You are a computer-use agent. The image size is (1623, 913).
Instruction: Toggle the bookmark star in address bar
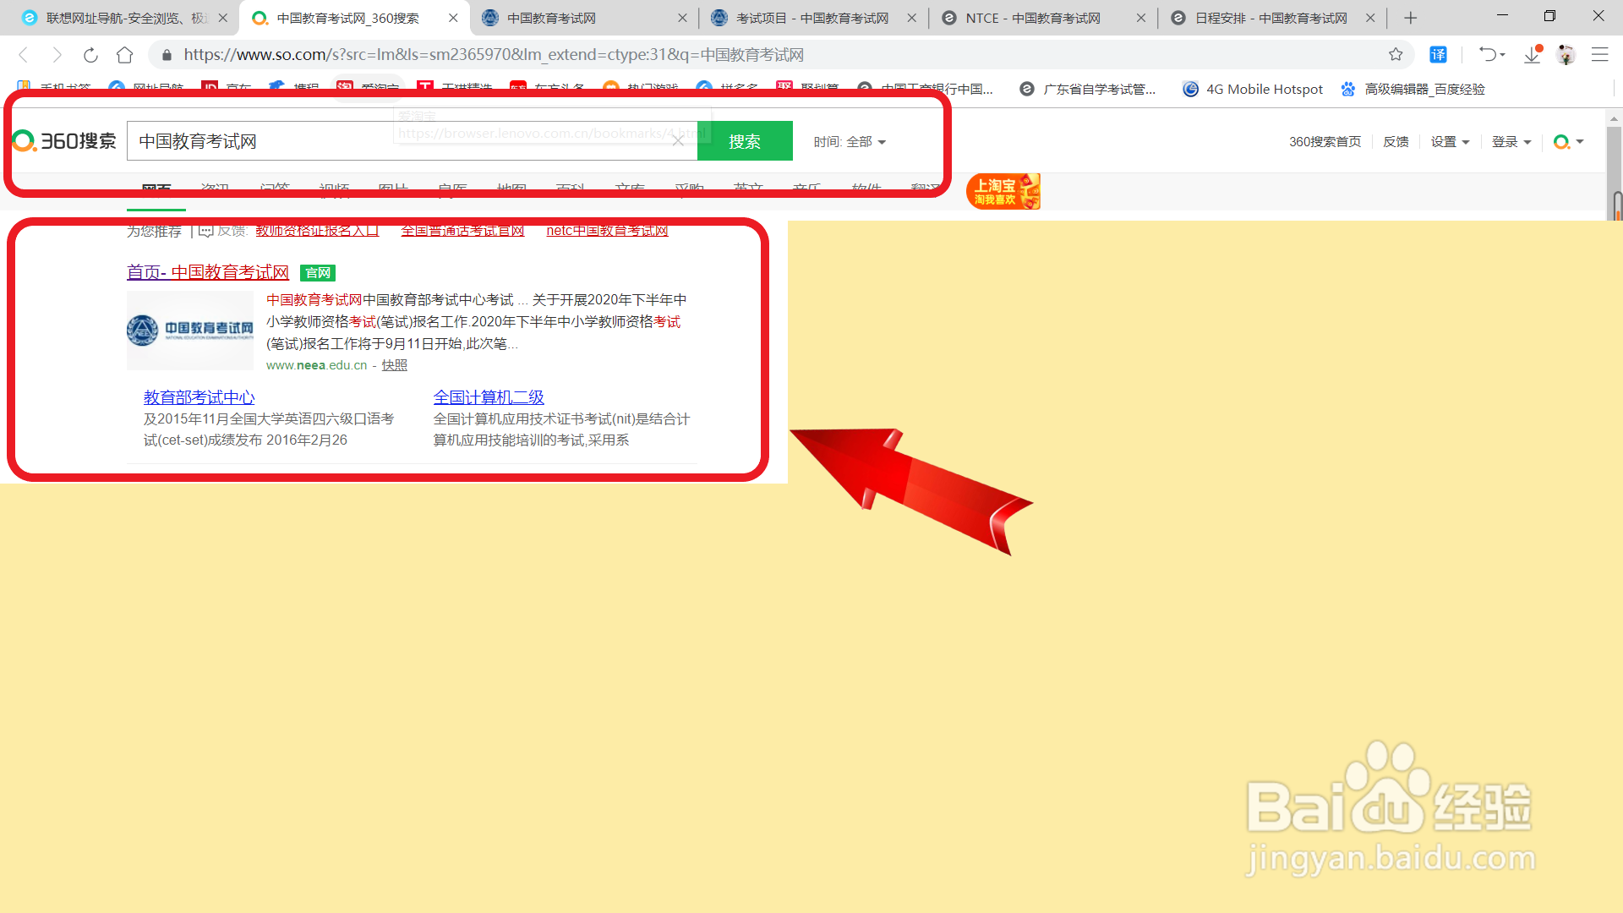point(1395,54)
